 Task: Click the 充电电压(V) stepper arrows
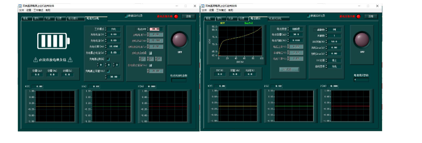tap(106, 35)
